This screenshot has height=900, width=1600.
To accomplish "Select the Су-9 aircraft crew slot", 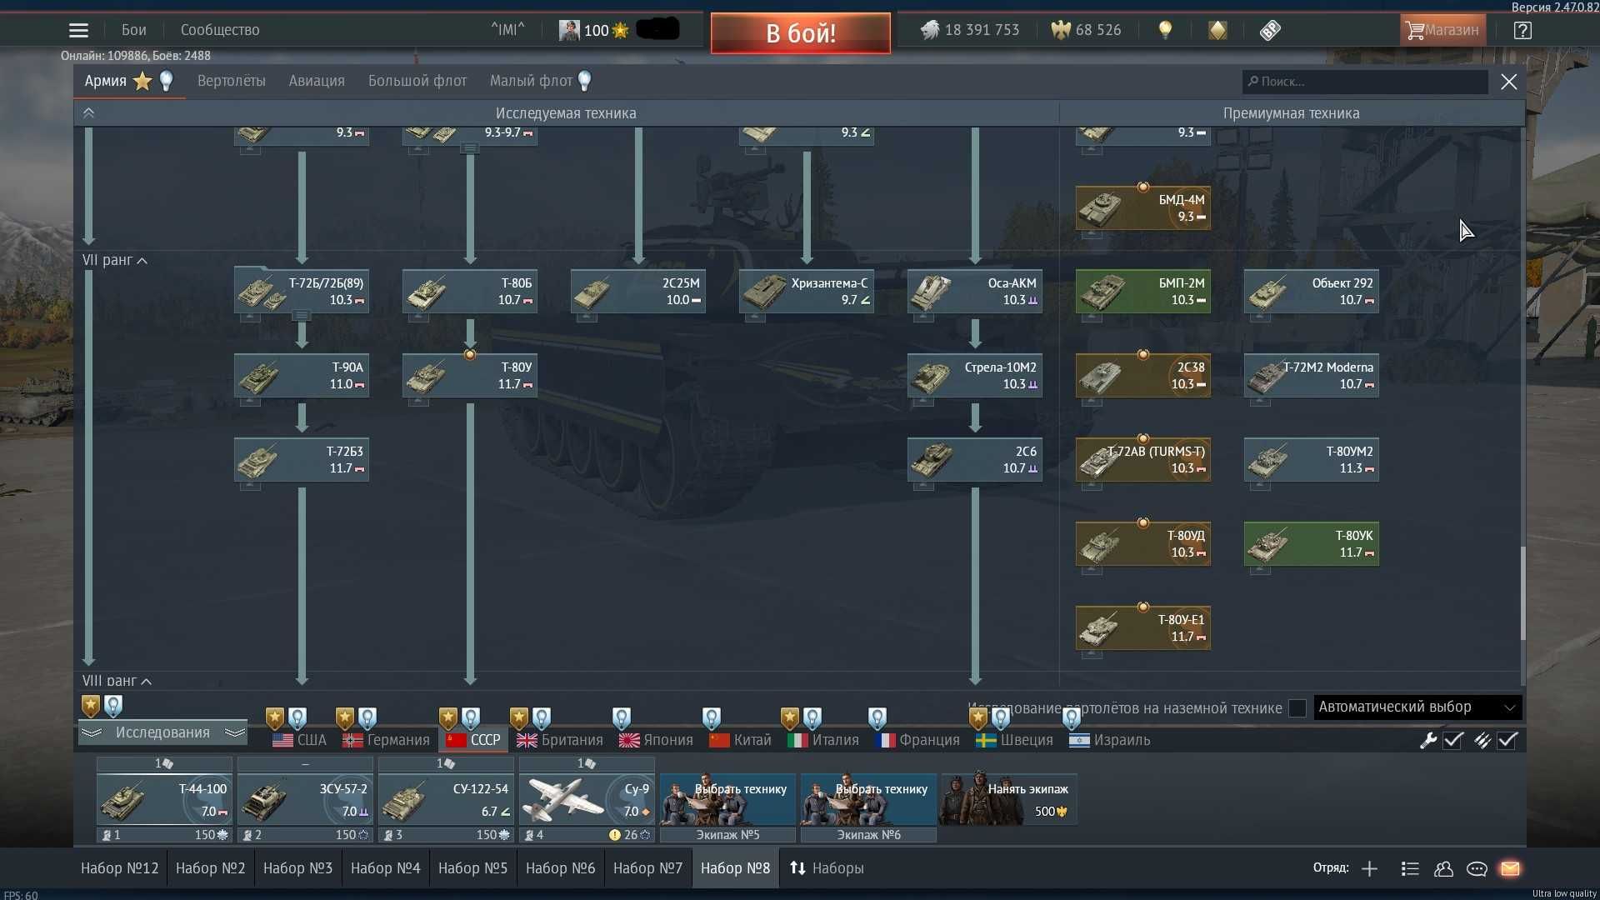I will point(587,800).
